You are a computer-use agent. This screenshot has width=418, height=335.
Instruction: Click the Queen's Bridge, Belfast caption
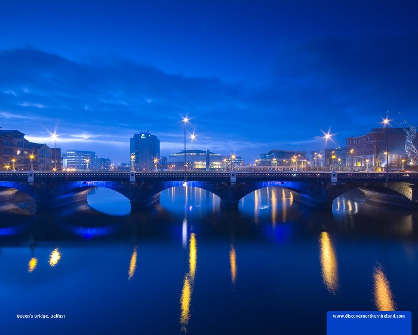(x=41, y=316)
